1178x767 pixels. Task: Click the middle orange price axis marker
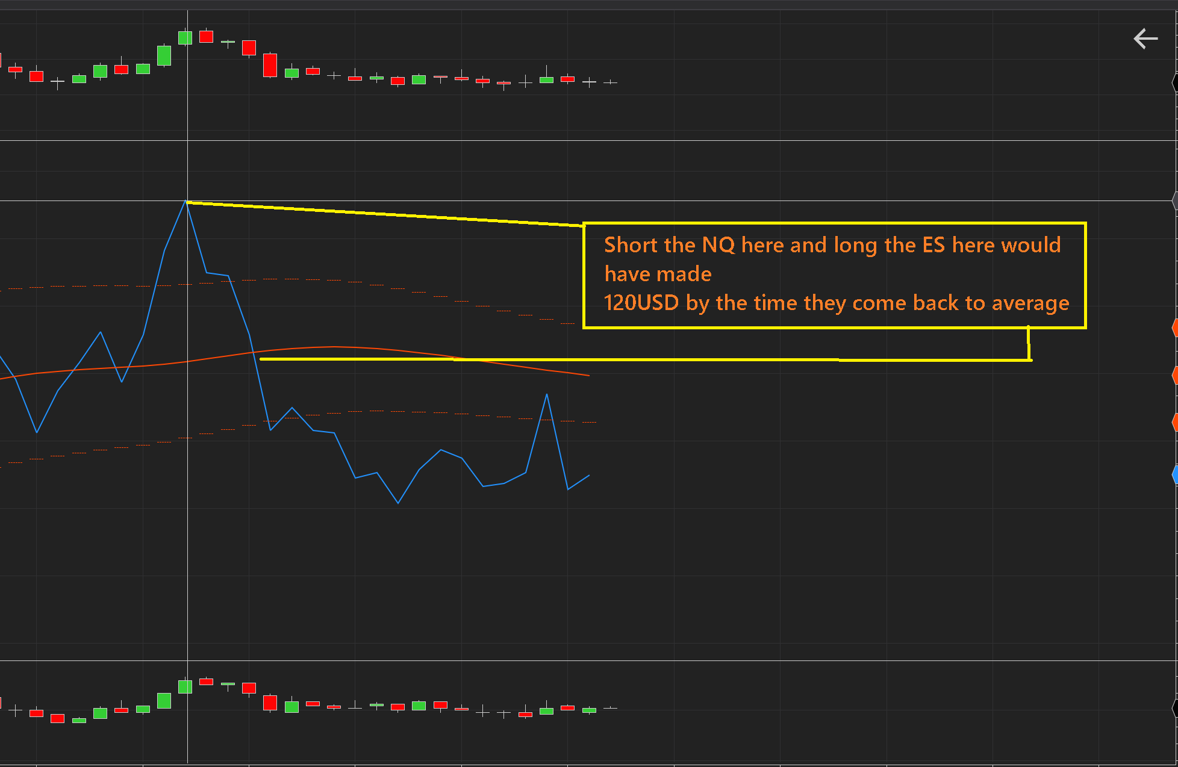click(1174, 376)
